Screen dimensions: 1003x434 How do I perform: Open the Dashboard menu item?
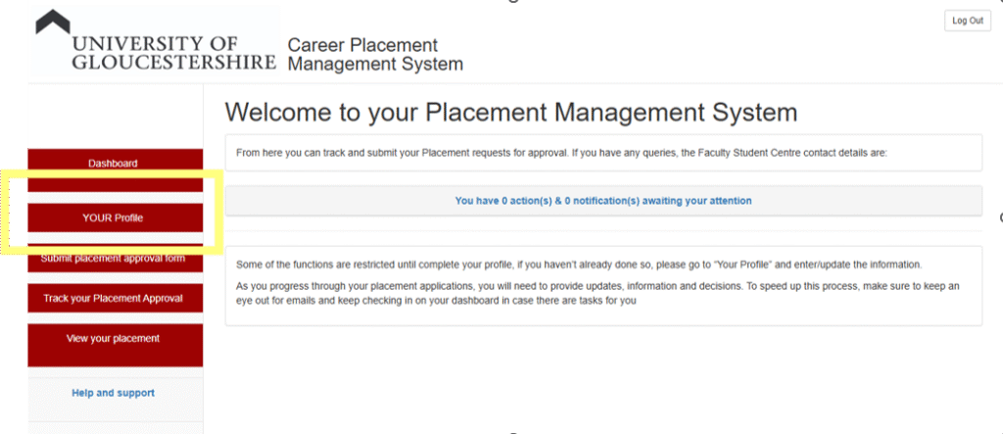click(114, 164)
